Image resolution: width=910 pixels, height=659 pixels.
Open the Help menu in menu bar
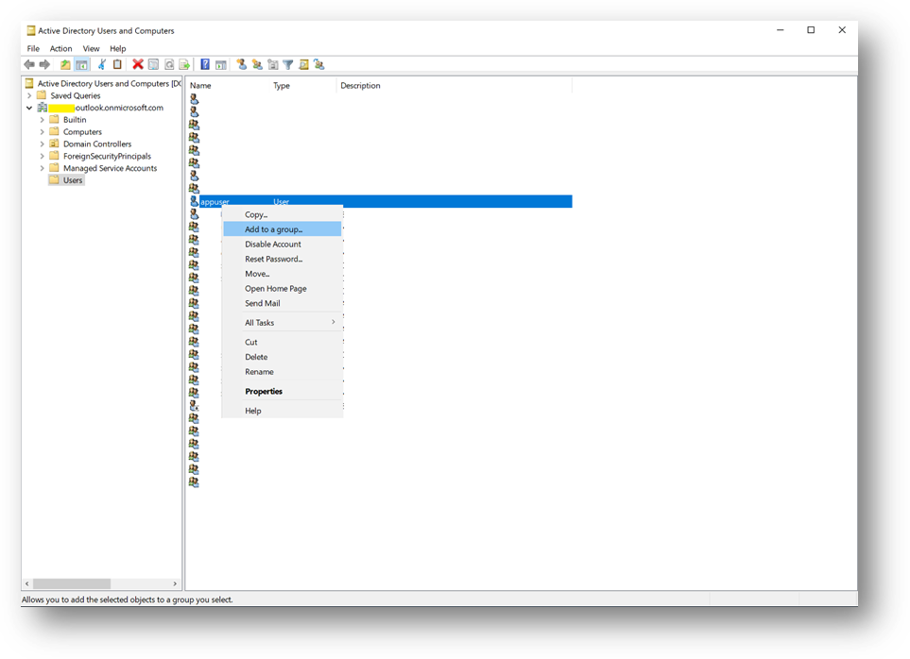click(x=118, y=49)
